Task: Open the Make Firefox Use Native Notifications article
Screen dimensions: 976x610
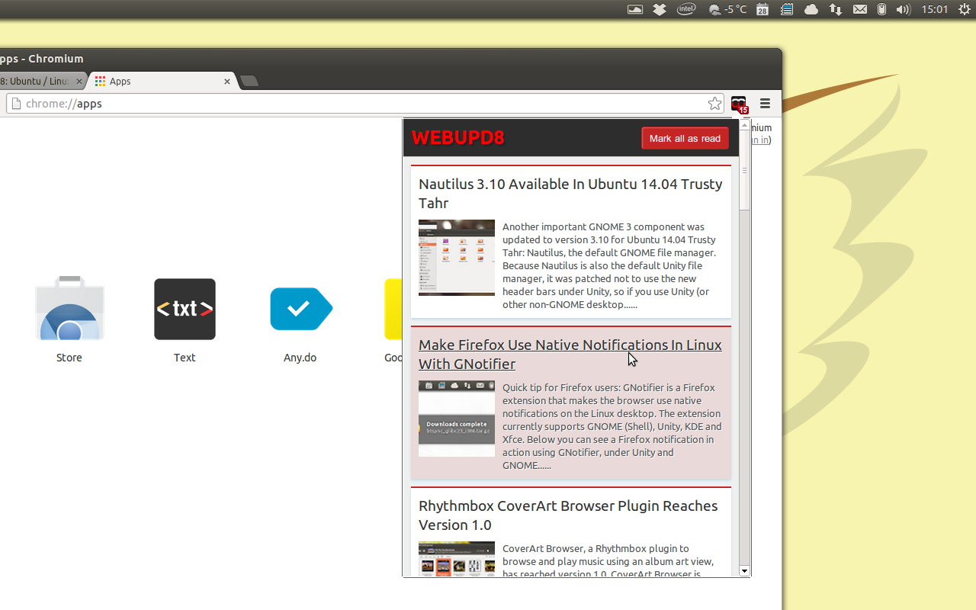Action: pyautogui.click(x=570, y=355)
